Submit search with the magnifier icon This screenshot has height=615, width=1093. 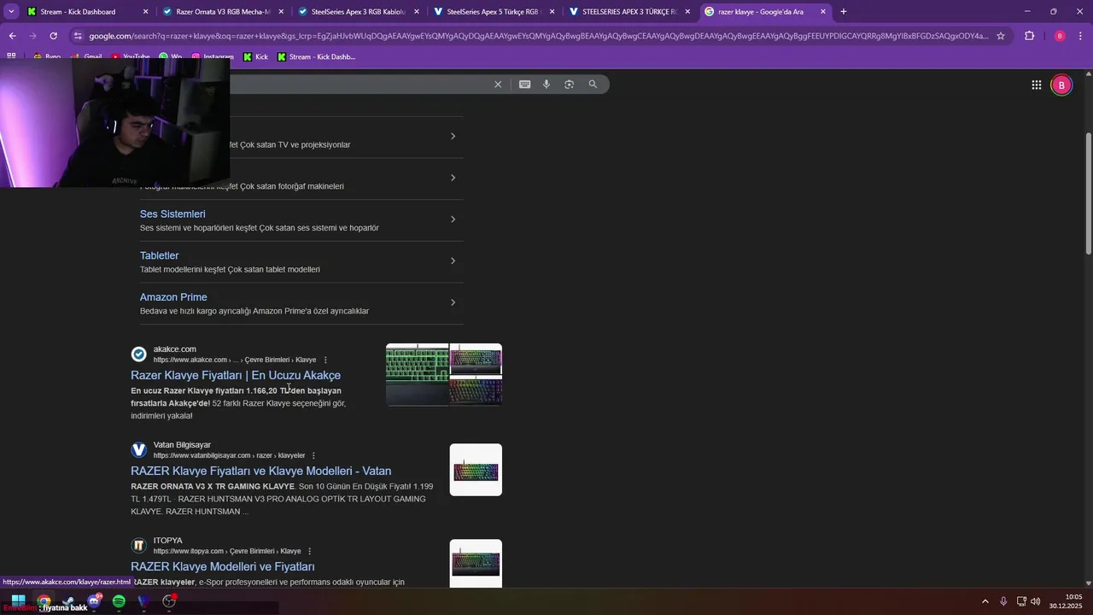tap(593, 85)
